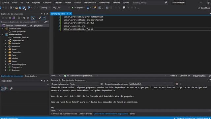Screen dimensions: 211x119
Task: Open the Proyecto predeterminado dropdown
Action: tap(151, 84)
